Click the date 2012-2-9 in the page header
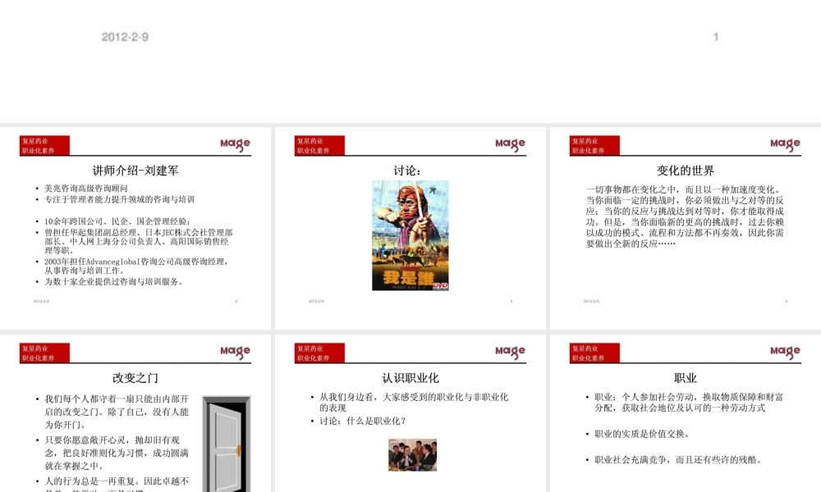The image size is (821, 492). point(125,36)
